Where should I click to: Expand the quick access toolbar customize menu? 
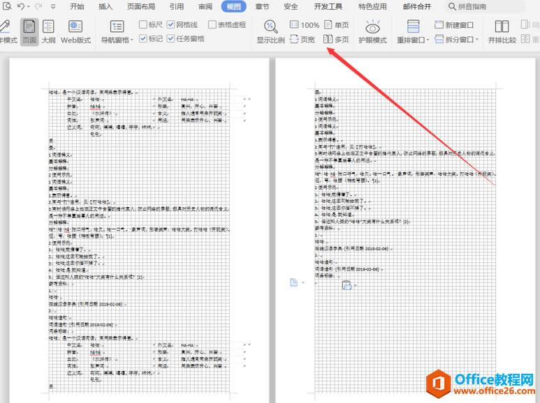coord(52,6)
